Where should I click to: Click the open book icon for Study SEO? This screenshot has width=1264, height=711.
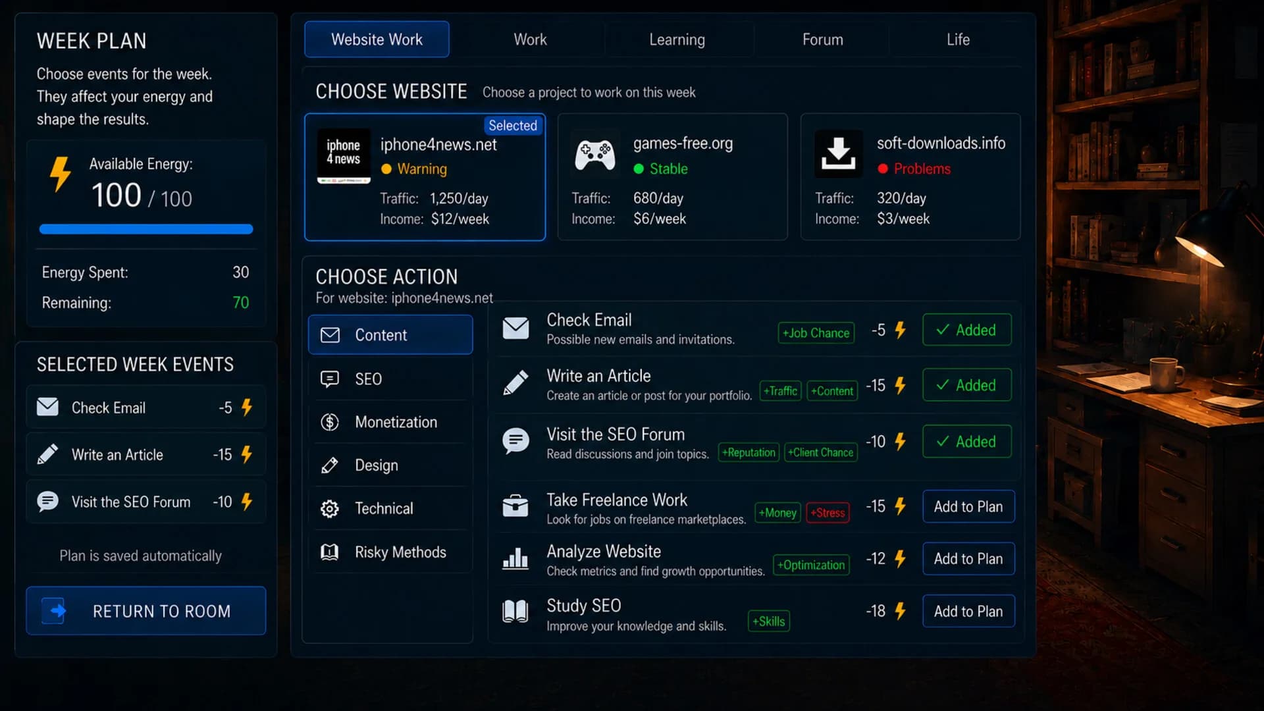(x=515, y=611)
